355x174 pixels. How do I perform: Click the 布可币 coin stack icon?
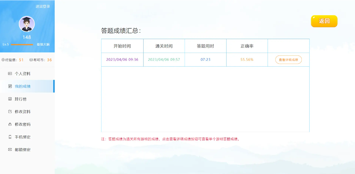pyautogui.click(x=31, y=60)
